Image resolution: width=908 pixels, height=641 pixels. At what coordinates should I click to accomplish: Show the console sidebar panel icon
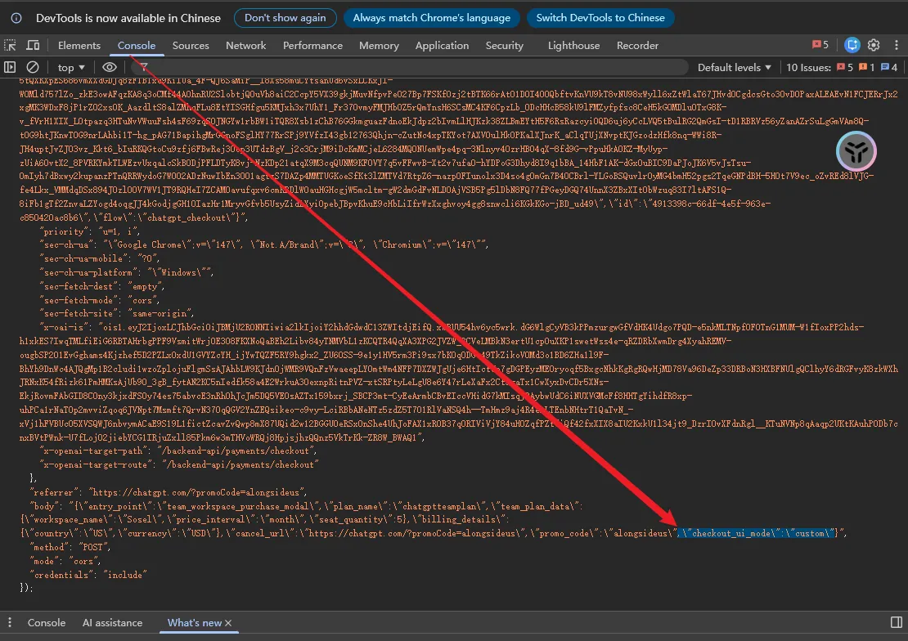tap(10, 67)
